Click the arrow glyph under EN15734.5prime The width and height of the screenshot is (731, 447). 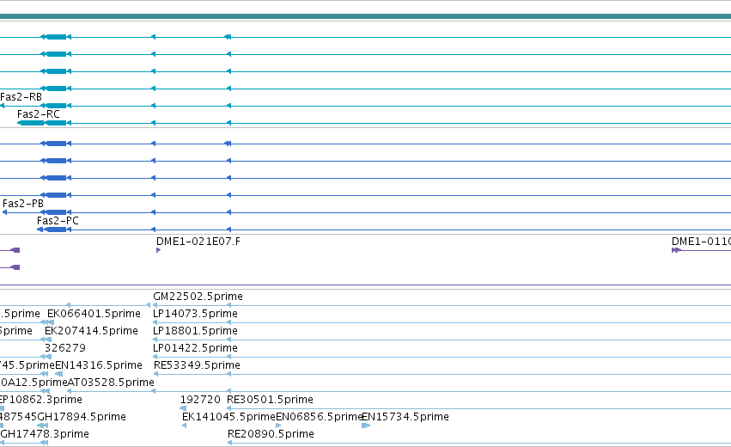click(x=366, y=426)
